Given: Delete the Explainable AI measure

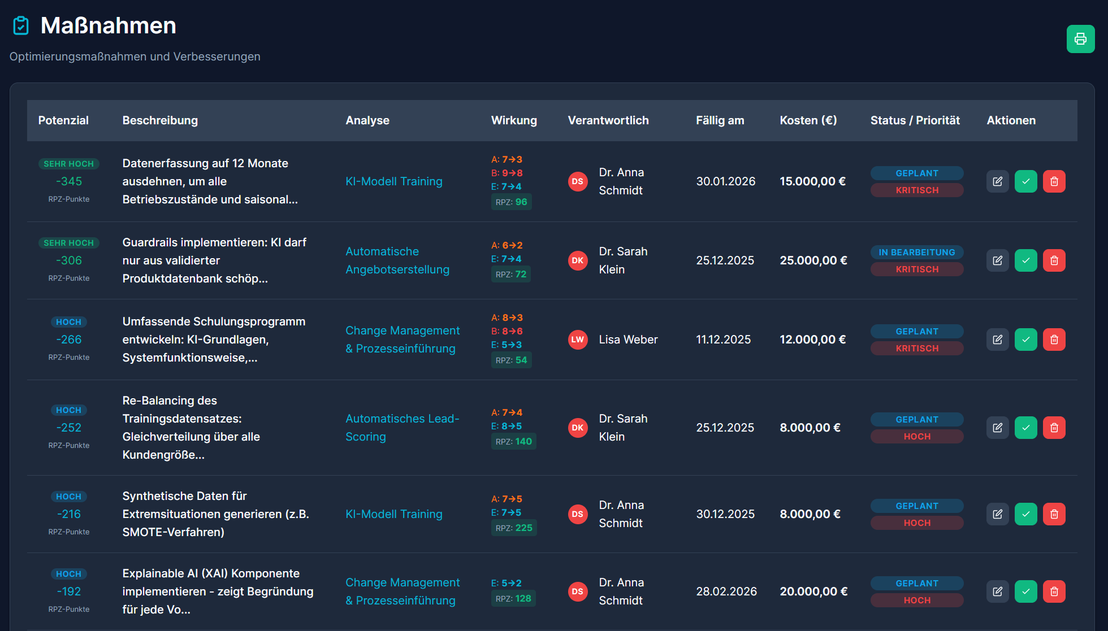Looking at the screenshot, I should 1054,591.
